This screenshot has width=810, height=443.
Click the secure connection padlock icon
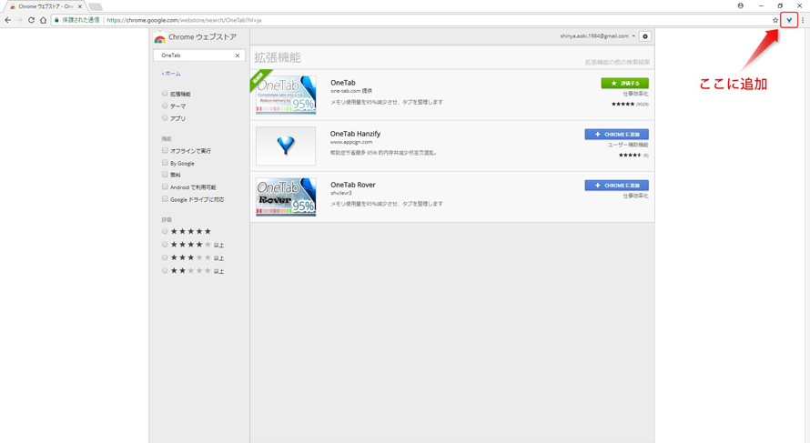(56, 20)
